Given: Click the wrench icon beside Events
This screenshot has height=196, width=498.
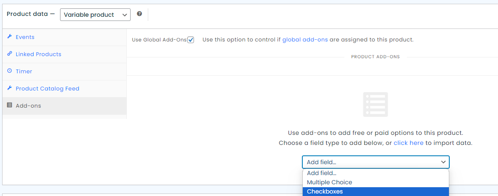Looking at the screenshot, I should tap(10, 37).
